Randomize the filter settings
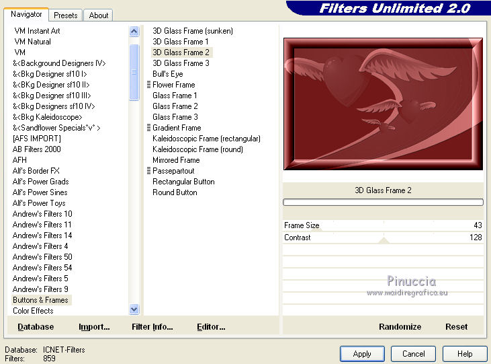 (x=400, y=327)
